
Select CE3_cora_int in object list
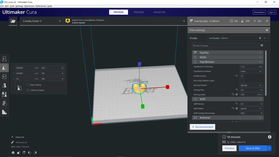click(x=22, y=142)
